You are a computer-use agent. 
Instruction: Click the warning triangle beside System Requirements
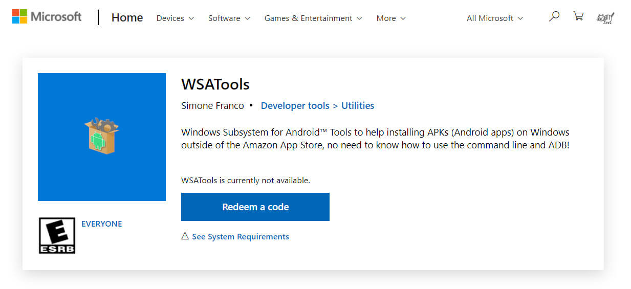tap(185, 236)
